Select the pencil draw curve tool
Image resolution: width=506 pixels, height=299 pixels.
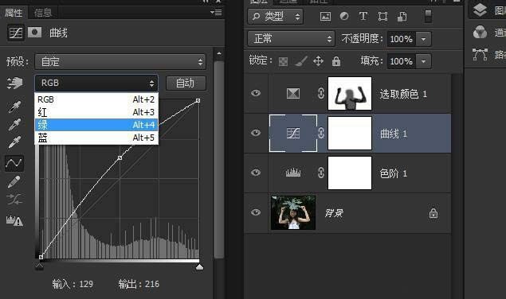(x=14, y=182)
